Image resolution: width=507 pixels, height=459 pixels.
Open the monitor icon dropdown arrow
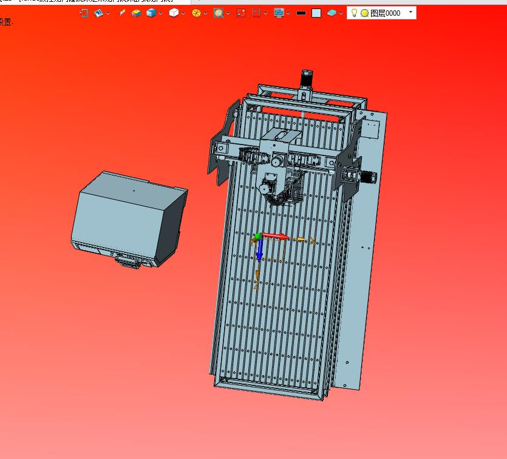click(288, 13)
